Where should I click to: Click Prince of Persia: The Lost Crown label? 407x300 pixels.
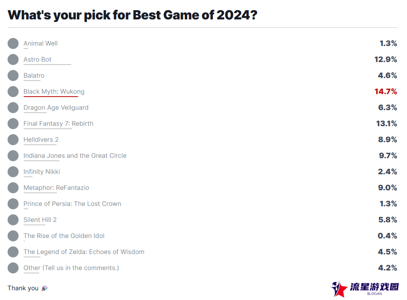coord(72,204)
